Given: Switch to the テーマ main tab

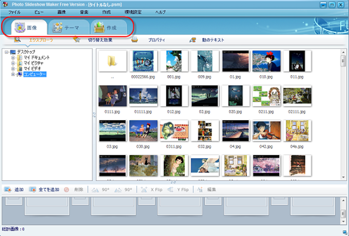Looking at the screenshot, I should pyautogui.click(x=69, y=27).
